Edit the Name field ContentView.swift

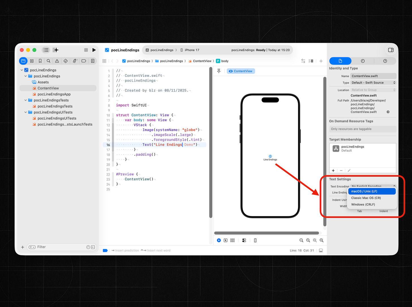click(x=373, y=76)
